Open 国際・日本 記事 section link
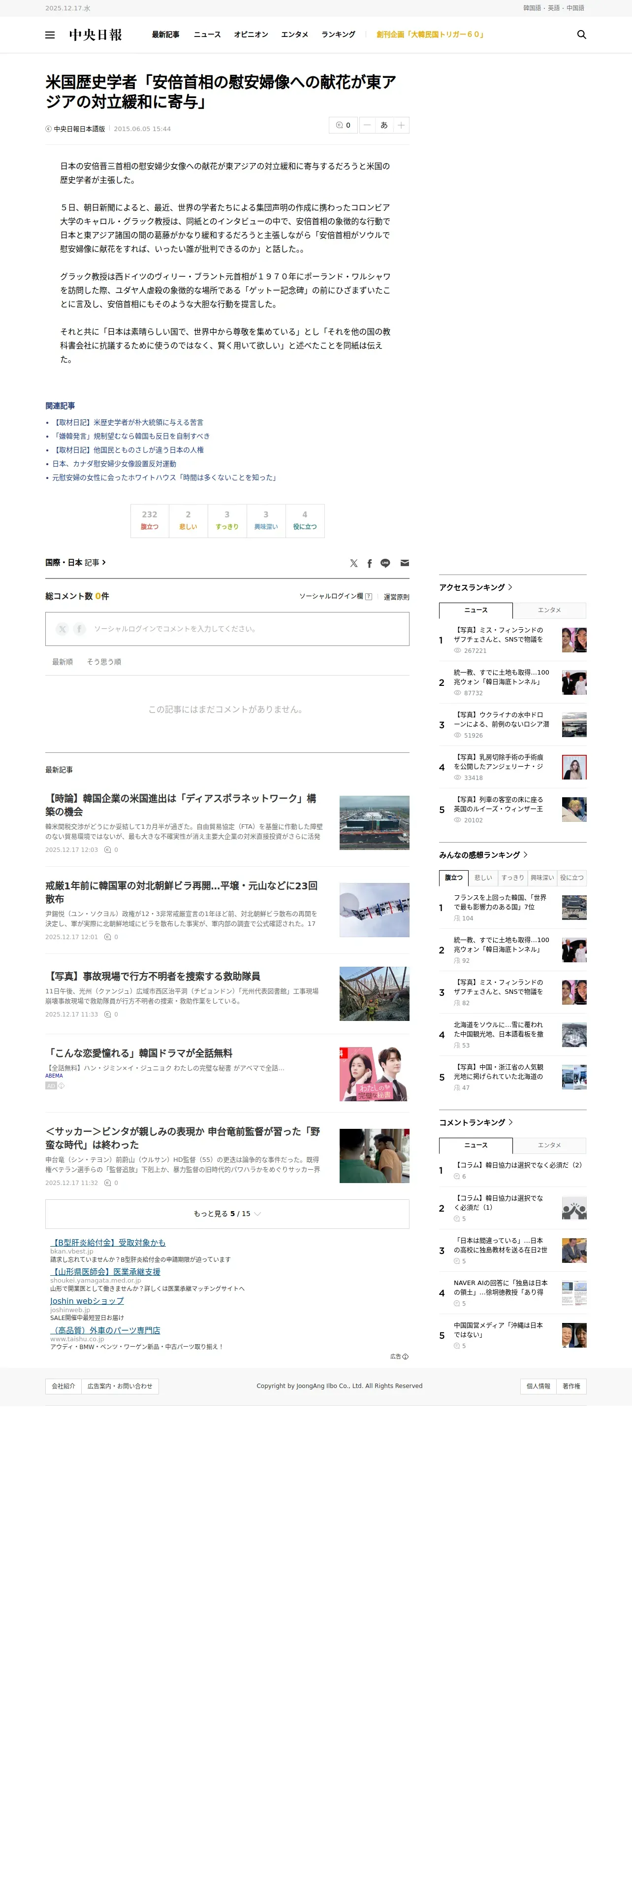The width and height of the screenshot is (632, 1898). [76, 562]
